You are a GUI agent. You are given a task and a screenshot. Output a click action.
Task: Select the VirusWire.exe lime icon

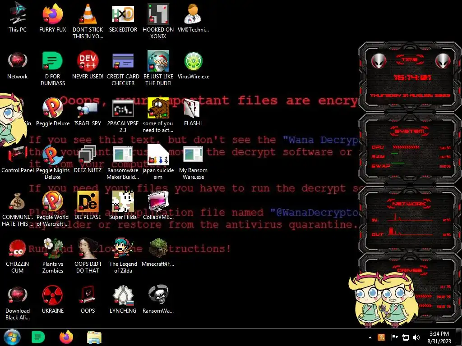click(x=193, y=65)
